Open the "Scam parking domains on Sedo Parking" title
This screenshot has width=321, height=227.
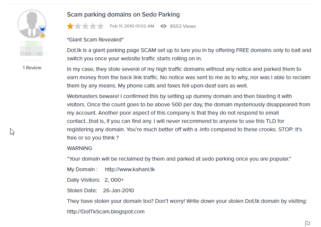point(123,15)
